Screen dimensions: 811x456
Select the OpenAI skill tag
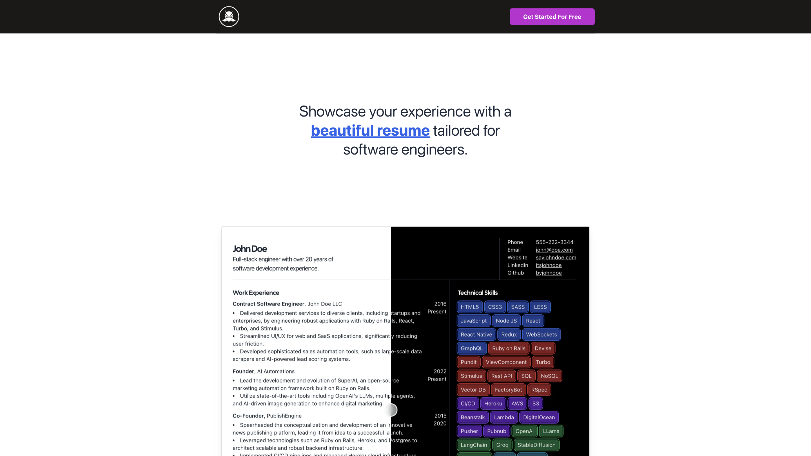pos(524,431)
